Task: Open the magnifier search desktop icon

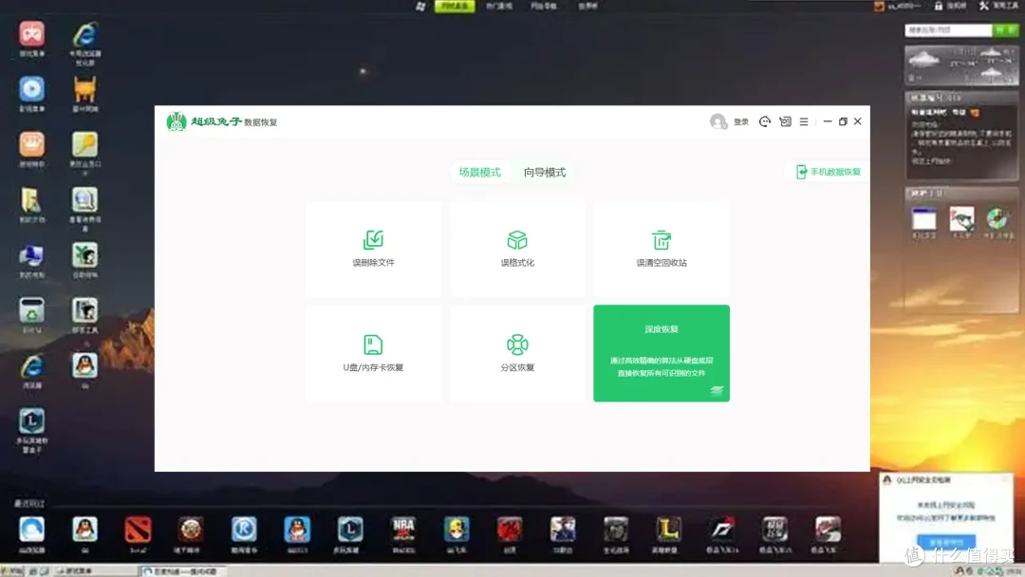Action: (x=85, y=200)
